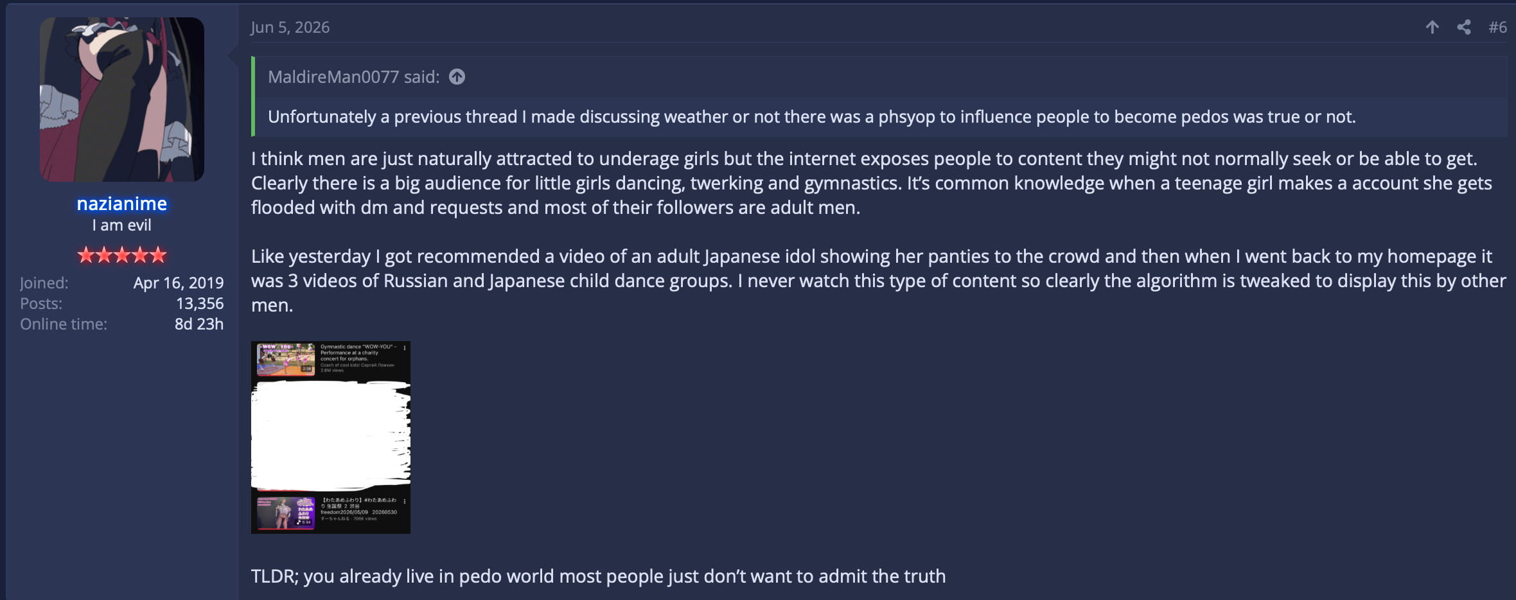Screen dimensions: 1516x600
Task: Click the share icon on post #6
Action: click(x=1464, y=27)
